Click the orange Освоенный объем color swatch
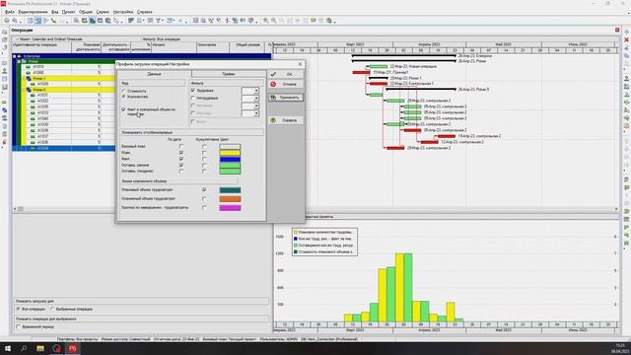631x355 pixels. click(230, 199)
